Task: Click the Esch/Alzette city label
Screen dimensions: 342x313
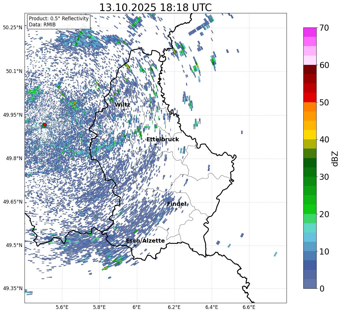Action: [145, 241]
